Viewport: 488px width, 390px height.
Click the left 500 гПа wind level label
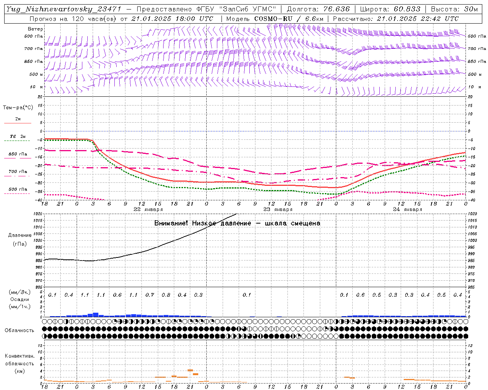tap(34, 37)
